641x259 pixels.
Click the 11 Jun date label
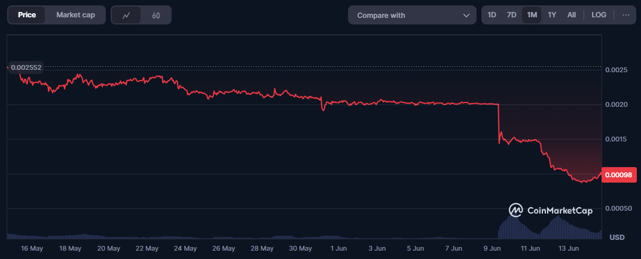530,248
